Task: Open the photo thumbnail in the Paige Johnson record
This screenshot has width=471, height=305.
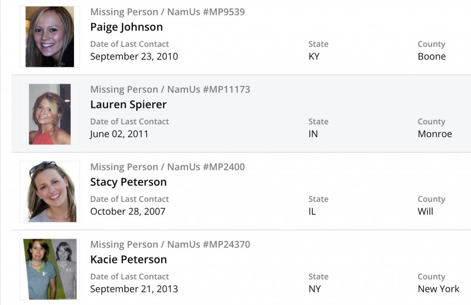Action: [x=50, y=37]
